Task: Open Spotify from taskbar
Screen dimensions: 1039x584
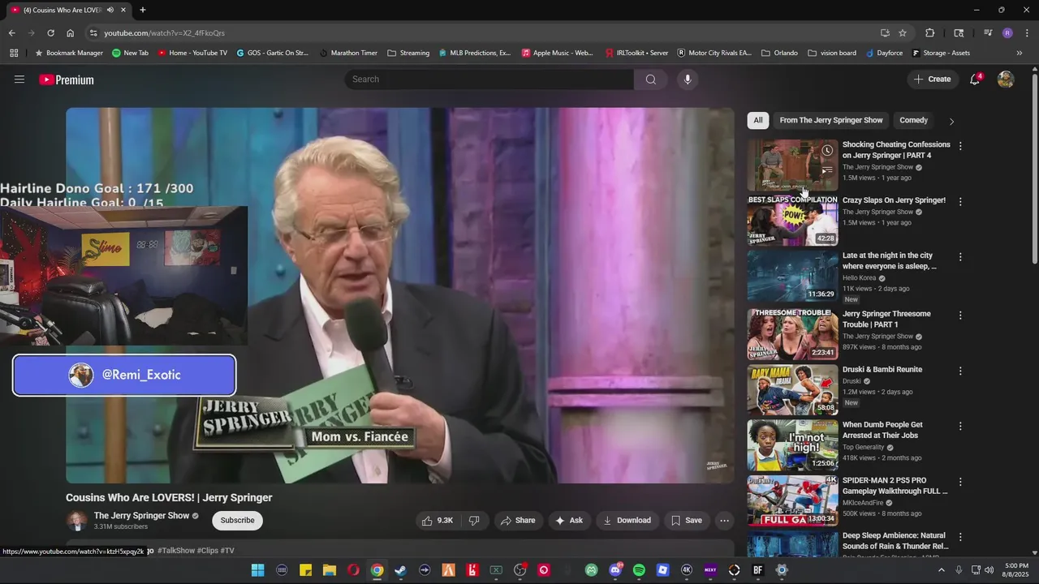Action: 639,570
